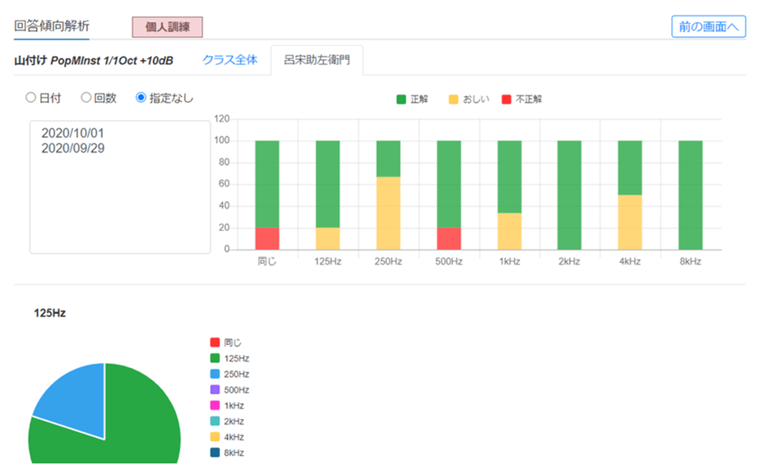Click the teal 2kHz swatch in pie legend
Viewport: 773px width, 474px height.
215,421
